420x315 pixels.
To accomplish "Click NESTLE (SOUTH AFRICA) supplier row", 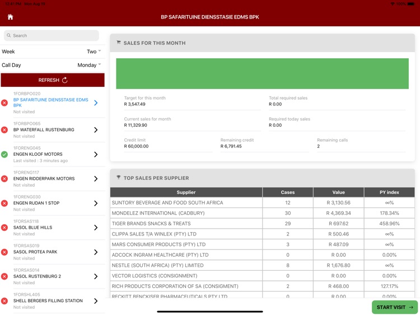I will pyautogui.click(x=262, y=266).
